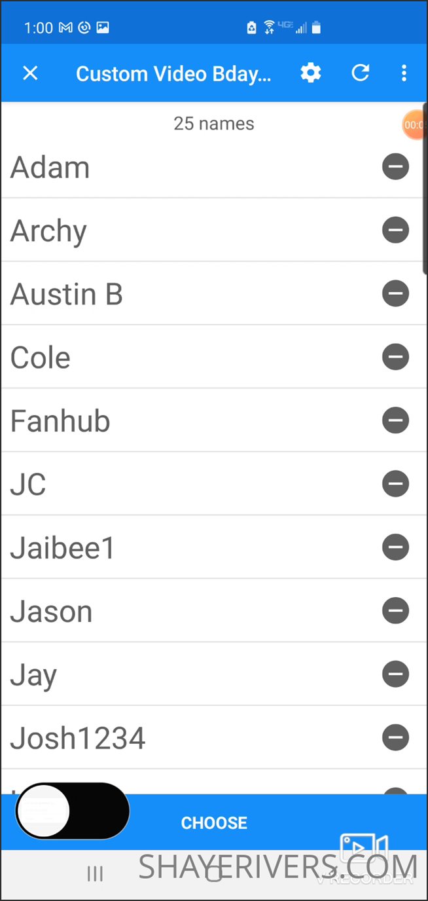The height and width of the screenshot is (901, 428).
Task: Select the name Fanhub
Action: click(x=60, y=420)
